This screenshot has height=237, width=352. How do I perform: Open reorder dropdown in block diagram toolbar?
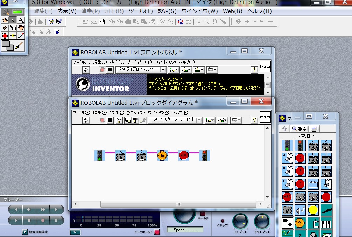click(x=236, y=120)
